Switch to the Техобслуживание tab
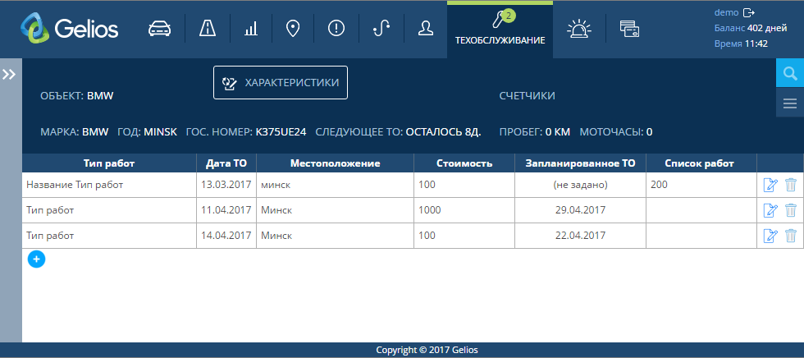804x358 pixels. point(500,30)
